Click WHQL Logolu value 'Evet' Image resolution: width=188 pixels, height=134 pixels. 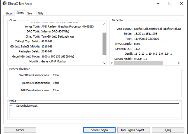137,44
